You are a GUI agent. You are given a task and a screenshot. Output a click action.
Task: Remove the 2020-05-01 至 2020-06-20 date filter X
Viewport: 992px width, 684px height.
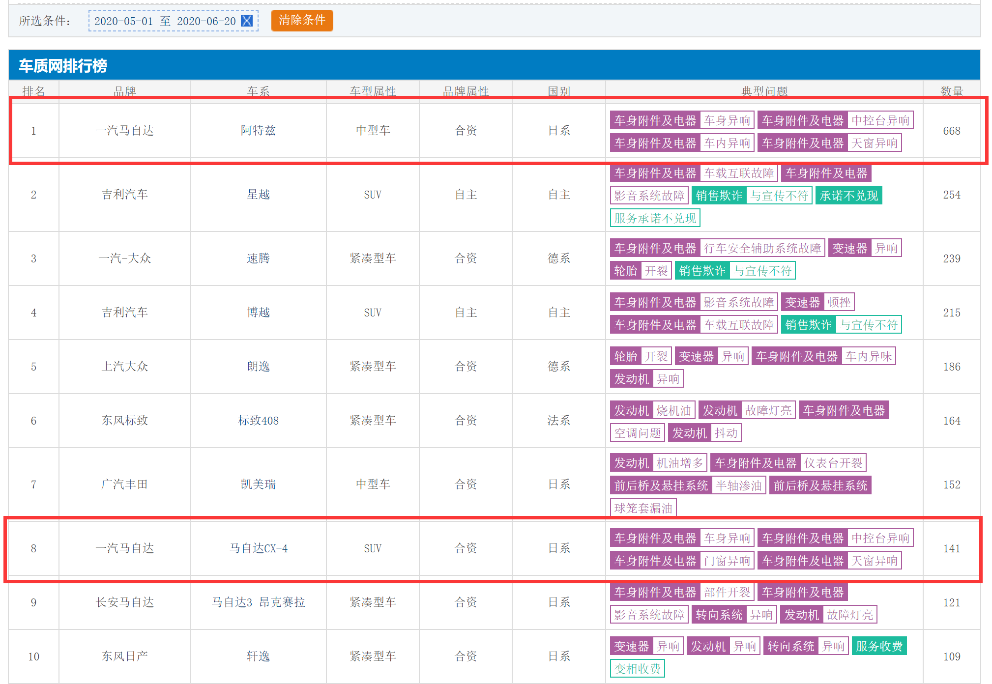[247, 21]
